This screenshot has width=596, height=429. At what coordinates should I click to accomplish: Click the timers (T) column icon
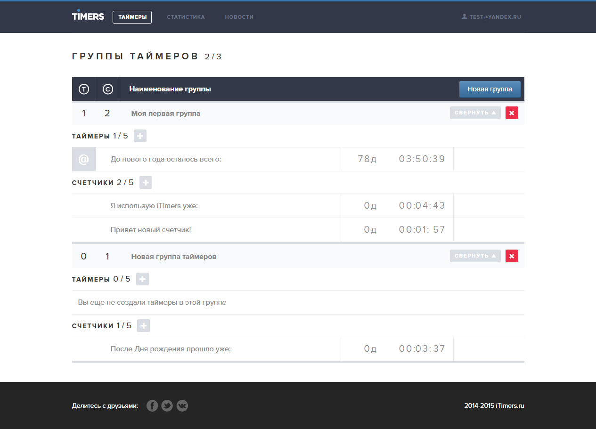click(84, 89)
